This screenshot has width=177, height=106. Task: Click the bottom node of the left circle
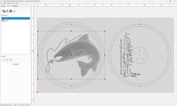click(71, 86)
